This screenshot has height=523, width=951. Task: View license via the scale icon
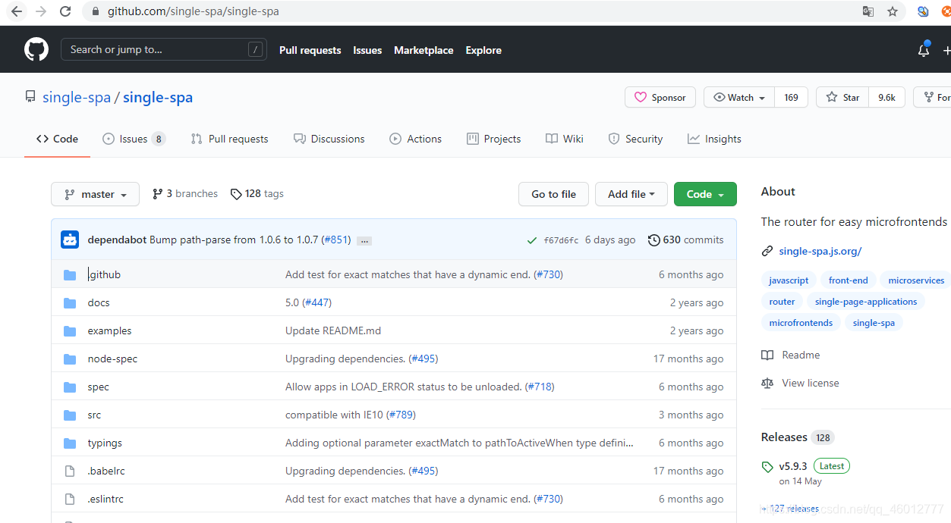tap(767, 383)
